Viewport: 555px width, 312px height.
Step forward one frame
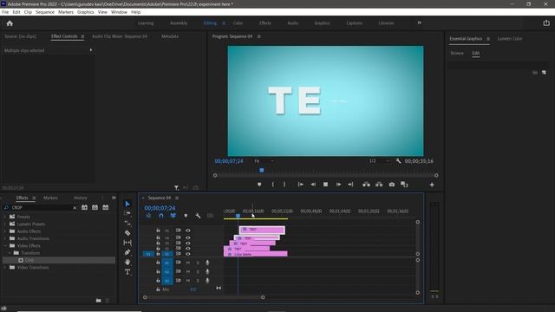(338, 185)
